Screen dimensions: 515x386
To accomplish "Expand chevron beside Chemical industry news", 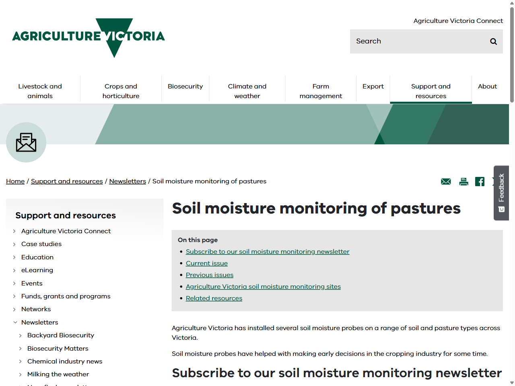I will click(x=21, y=361).
